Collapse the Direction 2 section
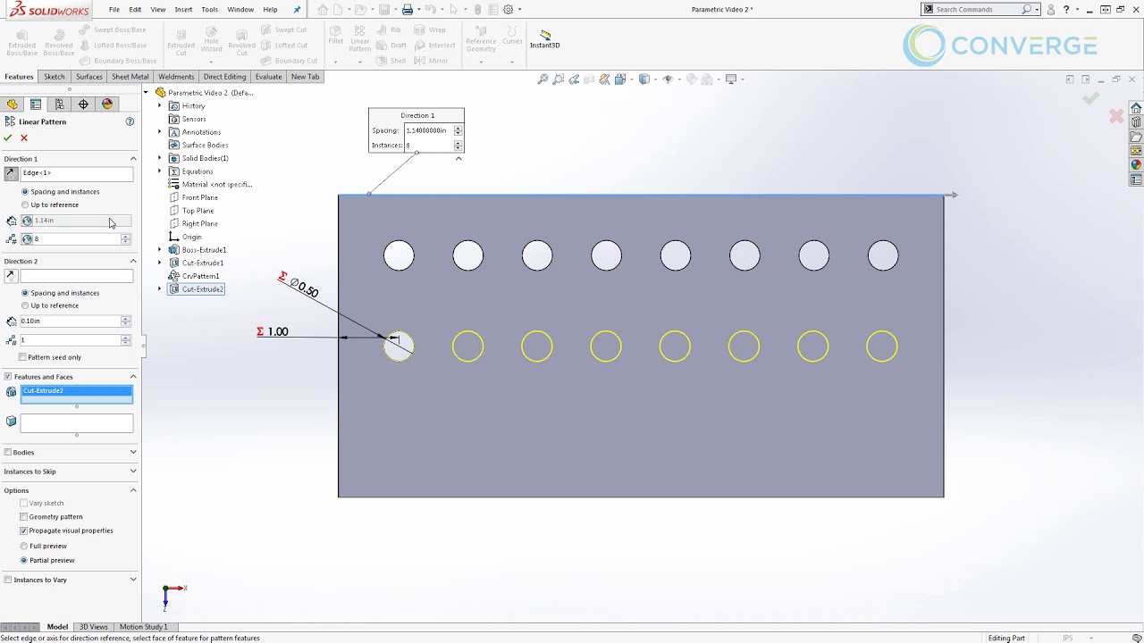Viewport: 1144px width, 643px height. [x=133, y=262]
